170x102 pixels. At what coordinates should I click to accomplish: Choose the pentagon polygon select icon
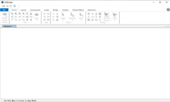tap(57, 20)
